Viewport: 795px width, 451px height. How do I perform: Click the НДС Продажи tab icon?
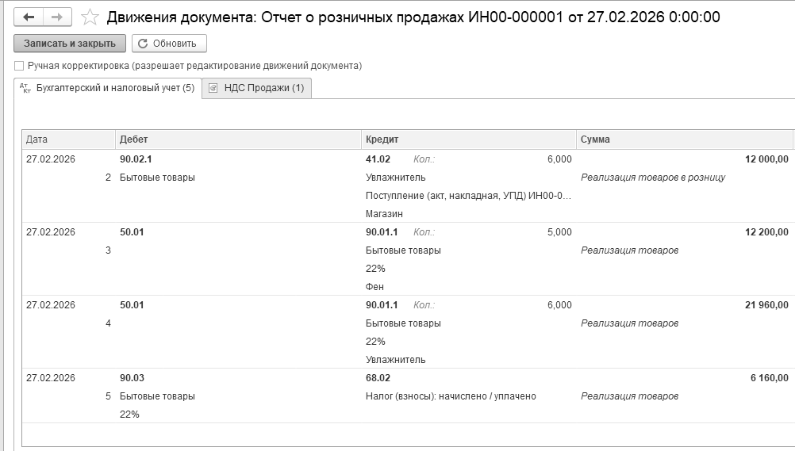pyautogui.click(x=213, y=88)
